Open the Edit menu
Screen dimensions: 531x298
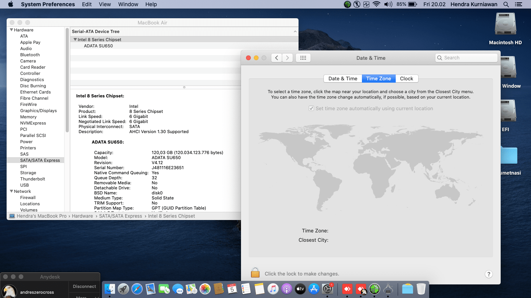coord(87,4)
